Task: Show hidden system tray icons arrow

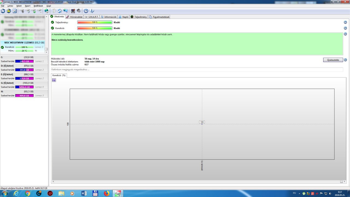Action: coord(299,193)
